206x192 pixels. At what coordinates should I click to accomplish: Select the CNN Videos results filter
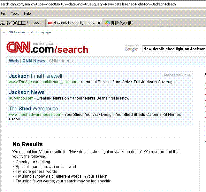61,61
